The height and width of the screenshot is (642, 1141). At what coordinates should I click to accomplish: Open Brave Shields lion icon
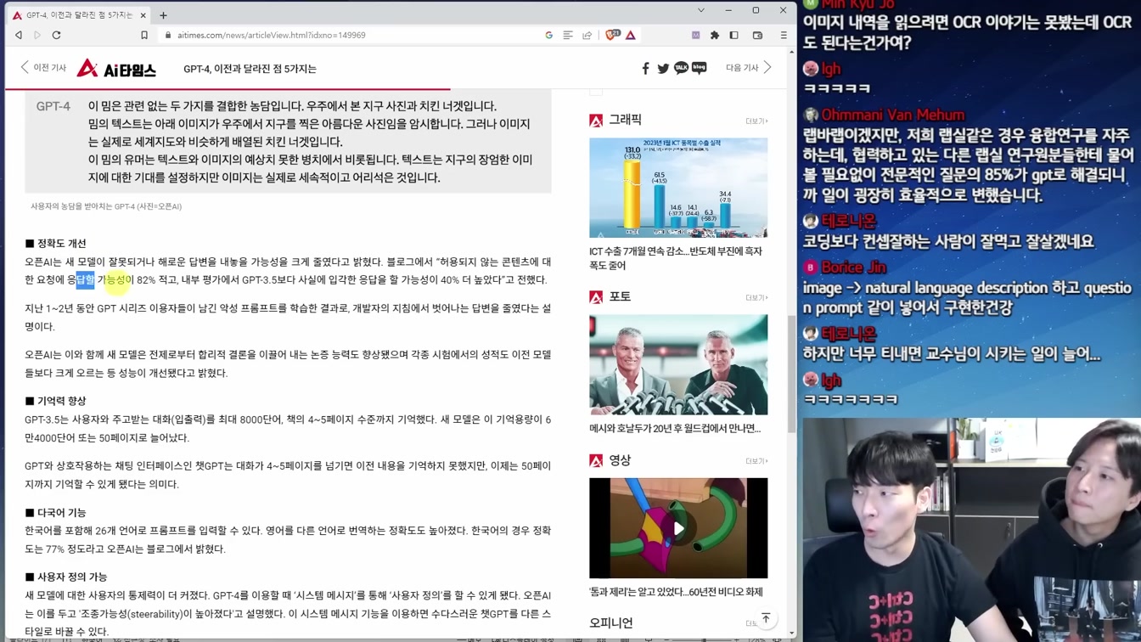click(612, 36)
